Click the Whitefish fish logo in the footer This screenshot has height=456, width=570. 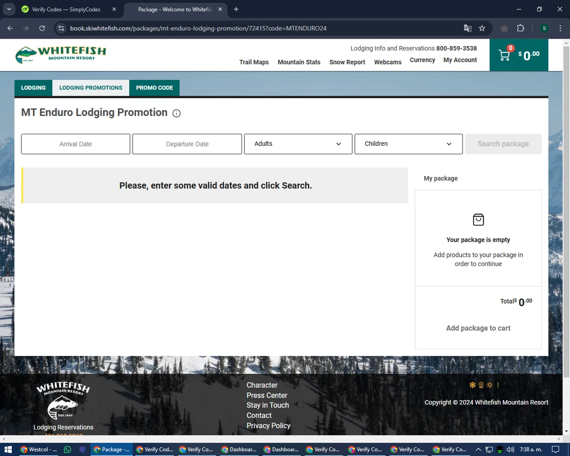(63, 401)
